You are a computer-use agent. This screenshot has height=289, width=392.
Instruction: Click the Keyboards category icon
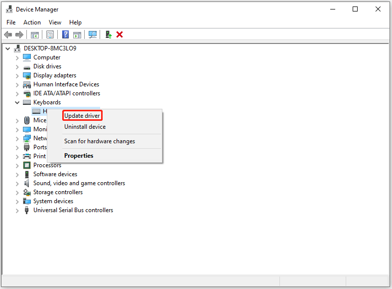pyautogui.click(x=27, y=102)
